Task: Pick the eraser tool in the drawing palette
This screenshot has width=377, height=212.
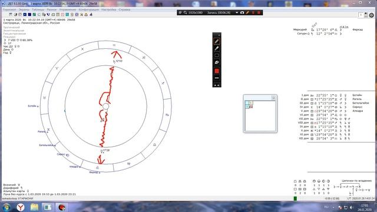Action: 217,62
